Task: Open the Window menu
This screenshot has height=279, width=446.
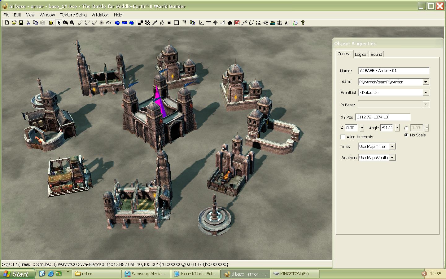Action: point(47,15)
